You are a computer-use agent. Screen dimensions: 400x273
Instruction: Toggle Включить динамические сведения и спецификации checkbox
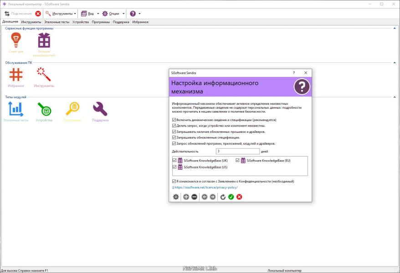point(174,120)
